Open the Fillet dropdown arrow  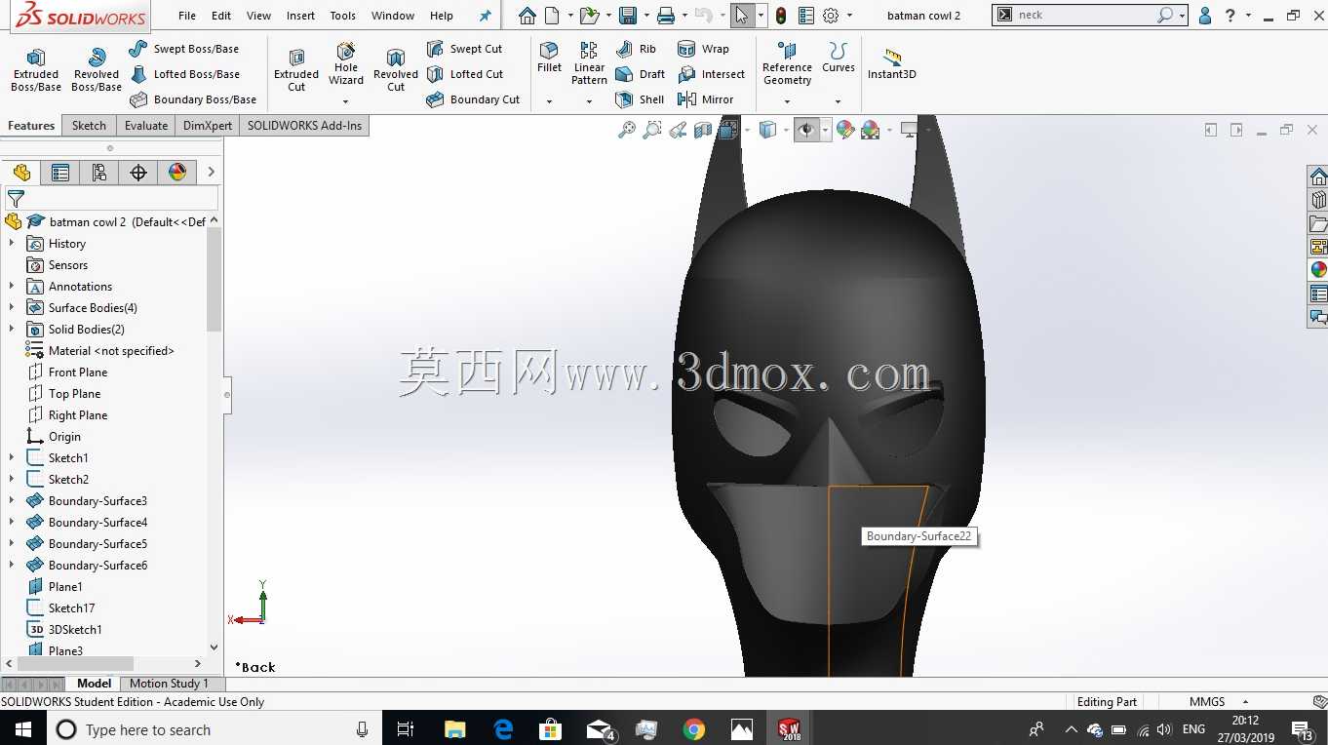click(549, 101)
